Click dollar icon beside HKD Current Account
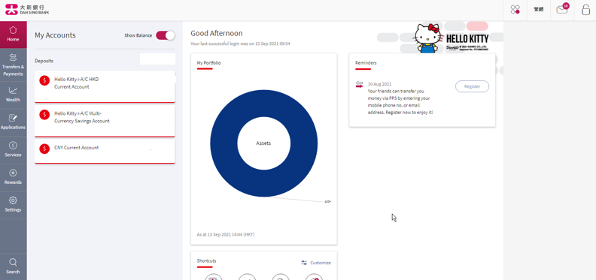 (x=44, y=80)
